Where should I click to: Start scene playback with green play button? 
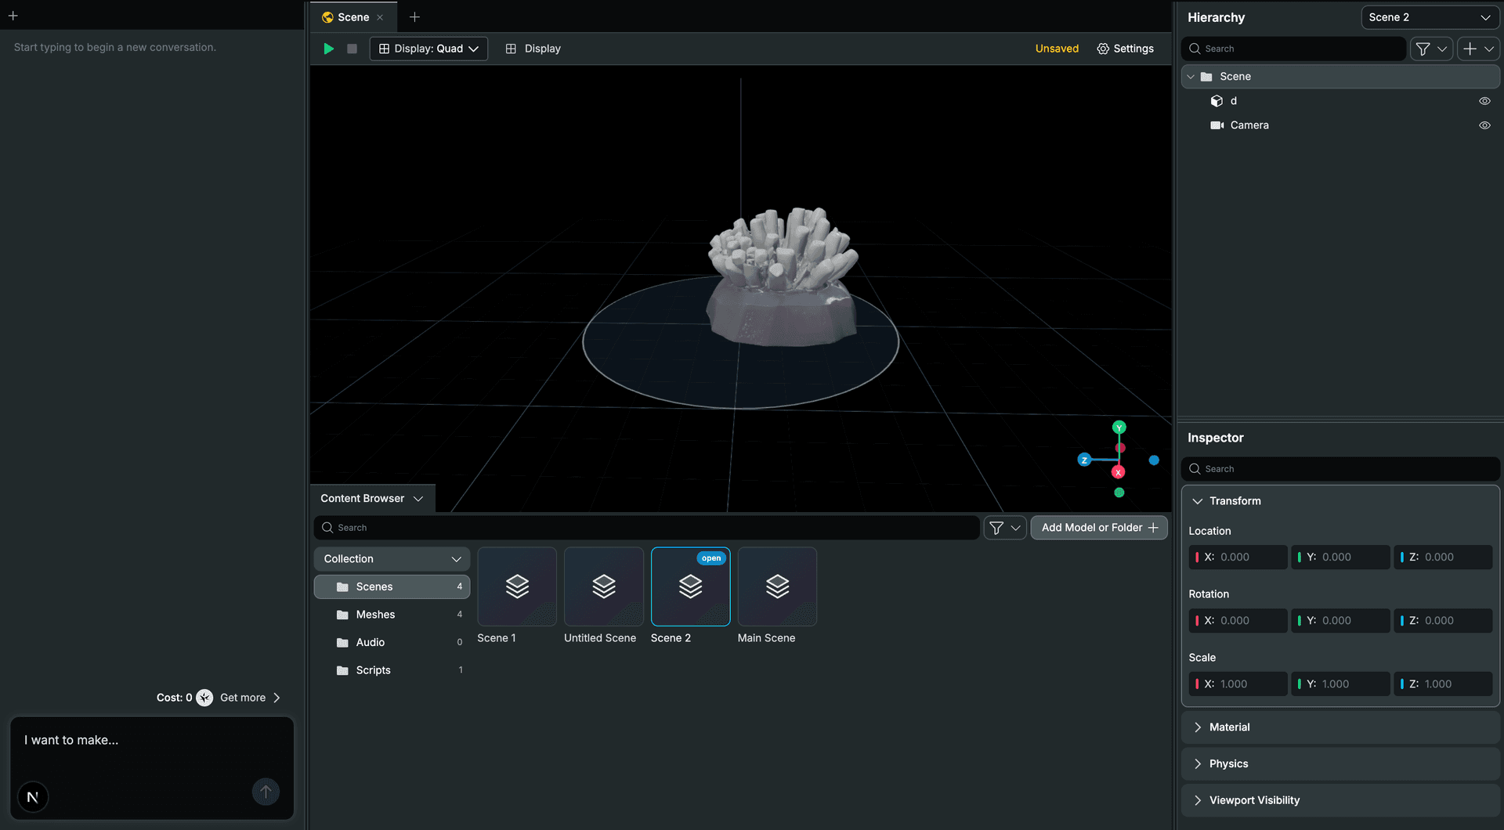pyautogui.click(x=329, y=49)
